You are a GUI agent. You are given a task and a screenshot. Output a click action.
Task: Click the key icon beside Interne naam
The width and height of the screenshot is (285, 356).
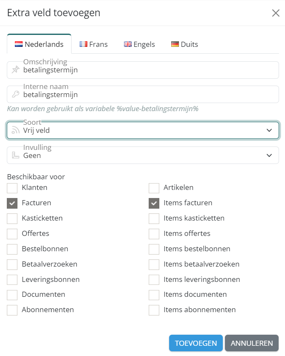click(x=16, y=95)
